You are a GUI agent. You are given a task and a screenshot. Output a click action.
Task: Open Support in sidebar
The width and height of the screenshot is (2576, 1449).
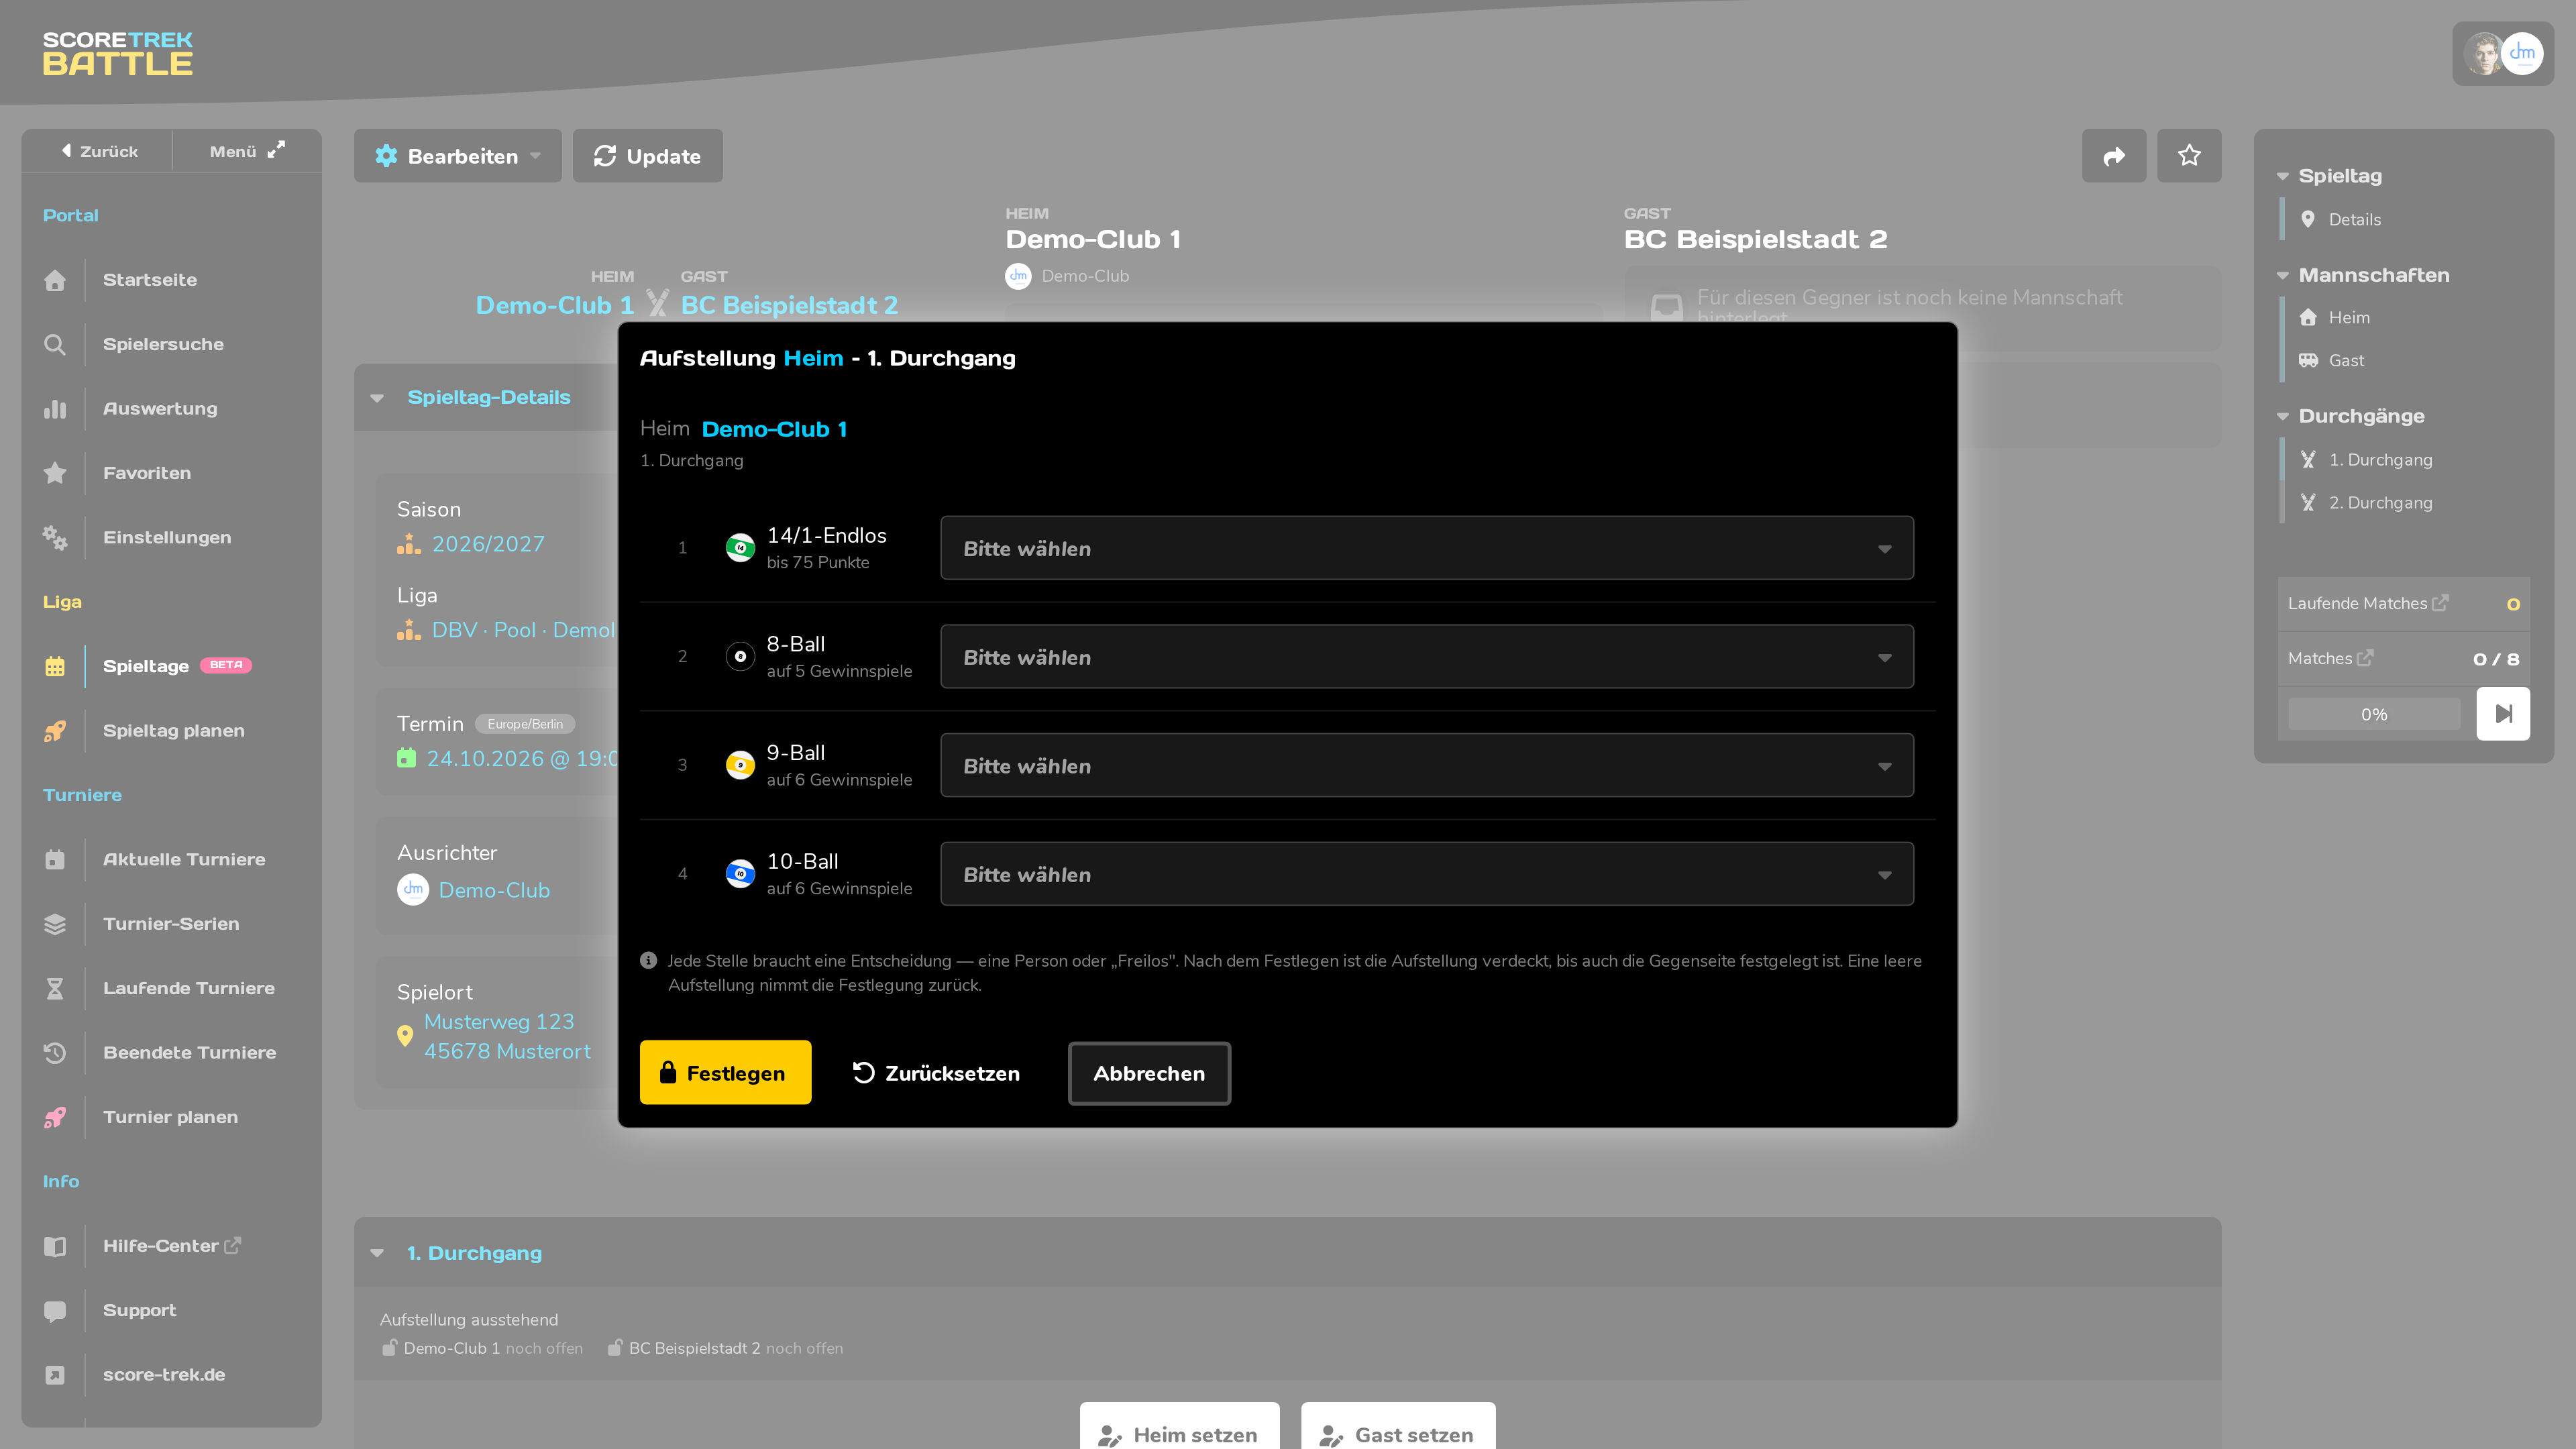pos(139,1311)
